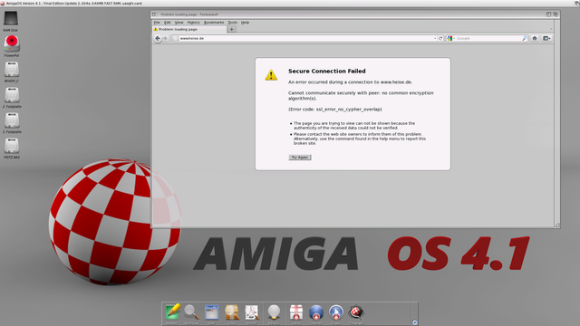Launch the light bulb dock icon
This screenshot has height=326, width=580.
click(274, 312)
